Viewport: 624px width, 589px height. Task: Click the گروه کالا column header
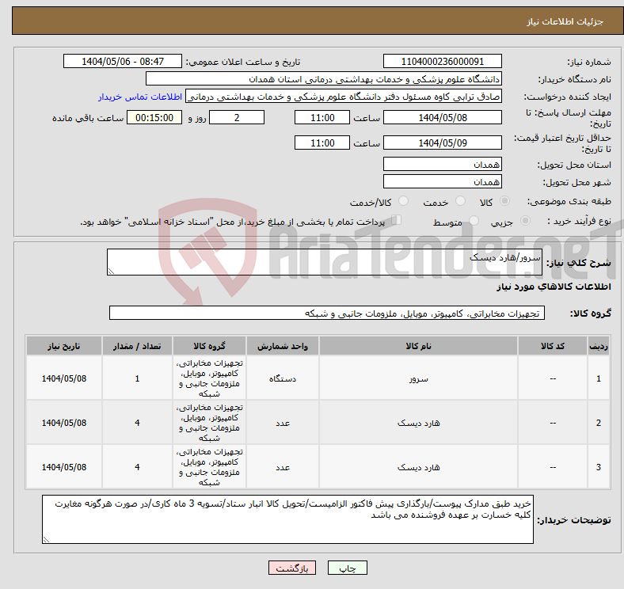click(x=209, y=346)
